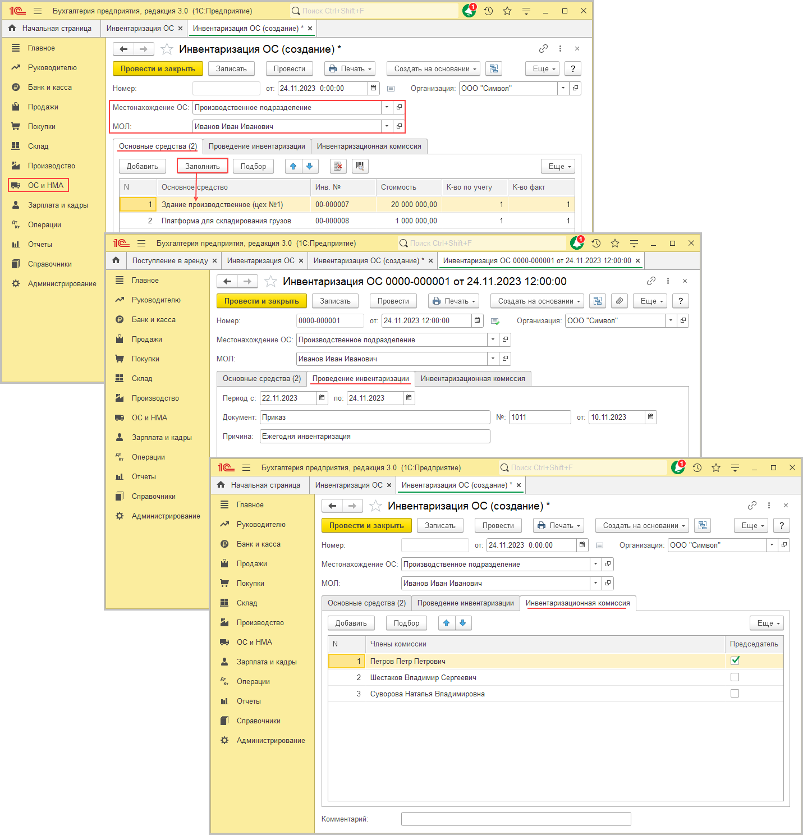
Task: Click Записать button in the middle window
Action: point(335,301)
